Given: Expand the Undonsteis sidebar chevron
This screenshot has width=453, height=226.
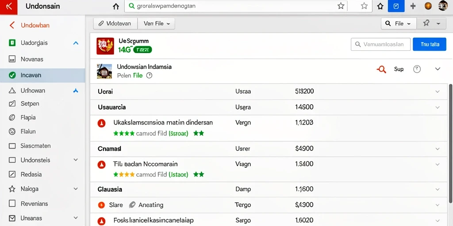Looking at the screenshot, I should [76, 160].
